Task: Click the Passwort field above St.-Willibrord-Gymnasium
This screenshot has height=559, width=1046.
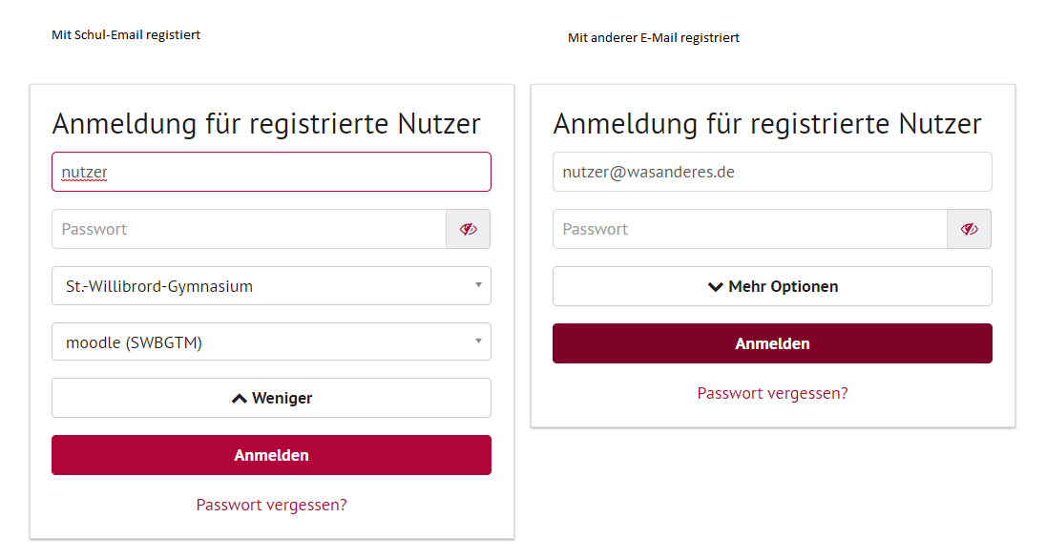Action: 248,229
